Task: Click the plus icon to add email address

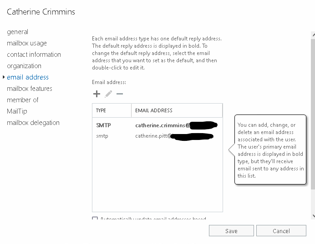Action: [x=97, y=94]
